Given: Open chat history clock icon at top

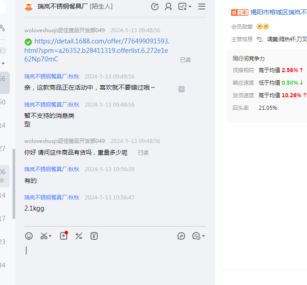Looking at the screenshot, I should (x=155, y=6).
